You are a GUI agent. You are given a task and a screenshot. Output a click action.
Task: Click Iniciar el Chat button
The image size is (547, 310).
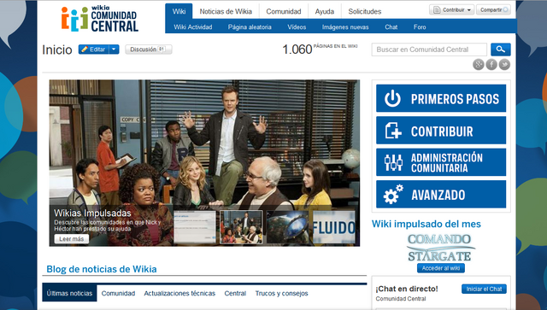point(484,289)
